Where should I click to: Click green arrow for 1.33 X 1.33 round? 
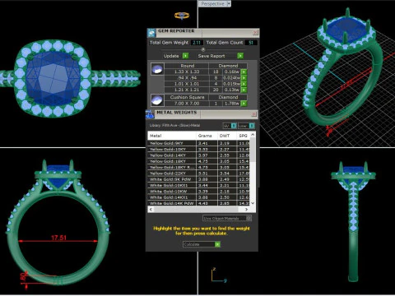[244, 72]
